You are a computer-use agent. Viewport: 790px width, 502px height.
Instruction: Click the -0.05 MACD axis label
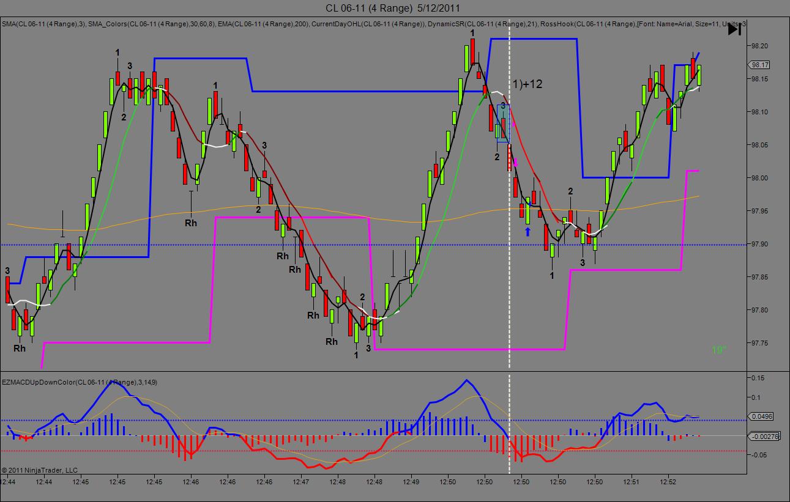click(x=759, y=455)
